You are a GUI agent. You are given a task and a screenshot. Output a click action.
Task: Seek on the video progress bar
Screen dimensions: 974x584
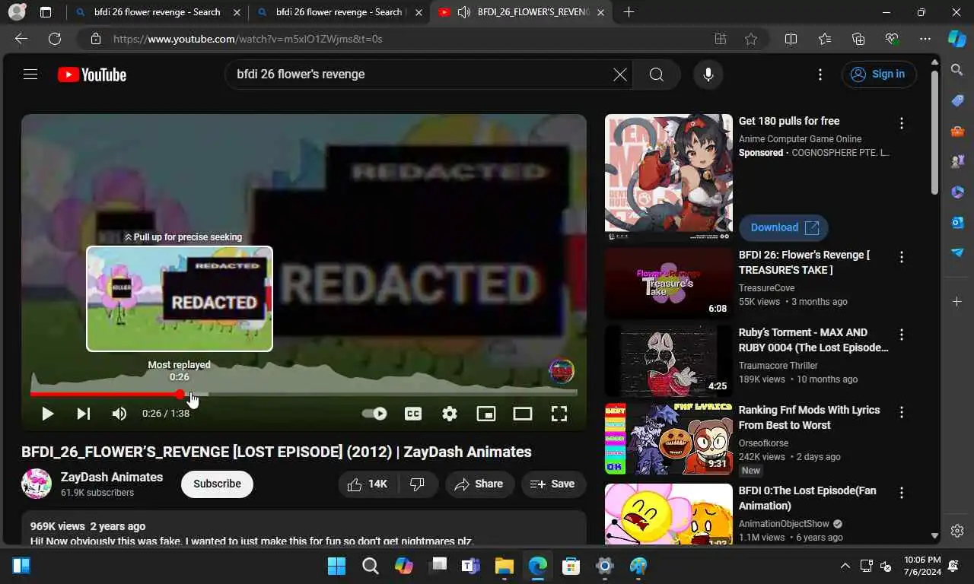[x=304, y=394]
